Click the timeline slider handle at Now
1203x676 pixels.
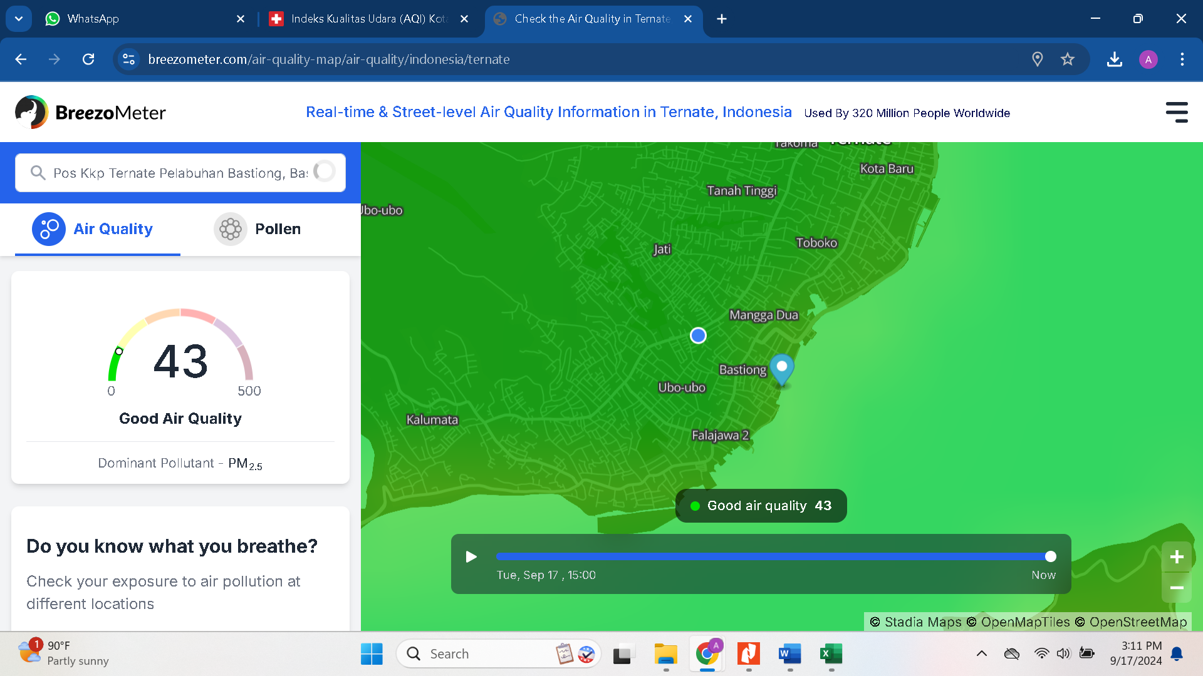[x=1051, y=556]
